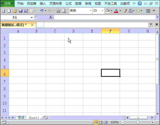Close the 批量增加 workbook tab
The height and width of the screenshot is (125, 160).
(x=32, y=25)
